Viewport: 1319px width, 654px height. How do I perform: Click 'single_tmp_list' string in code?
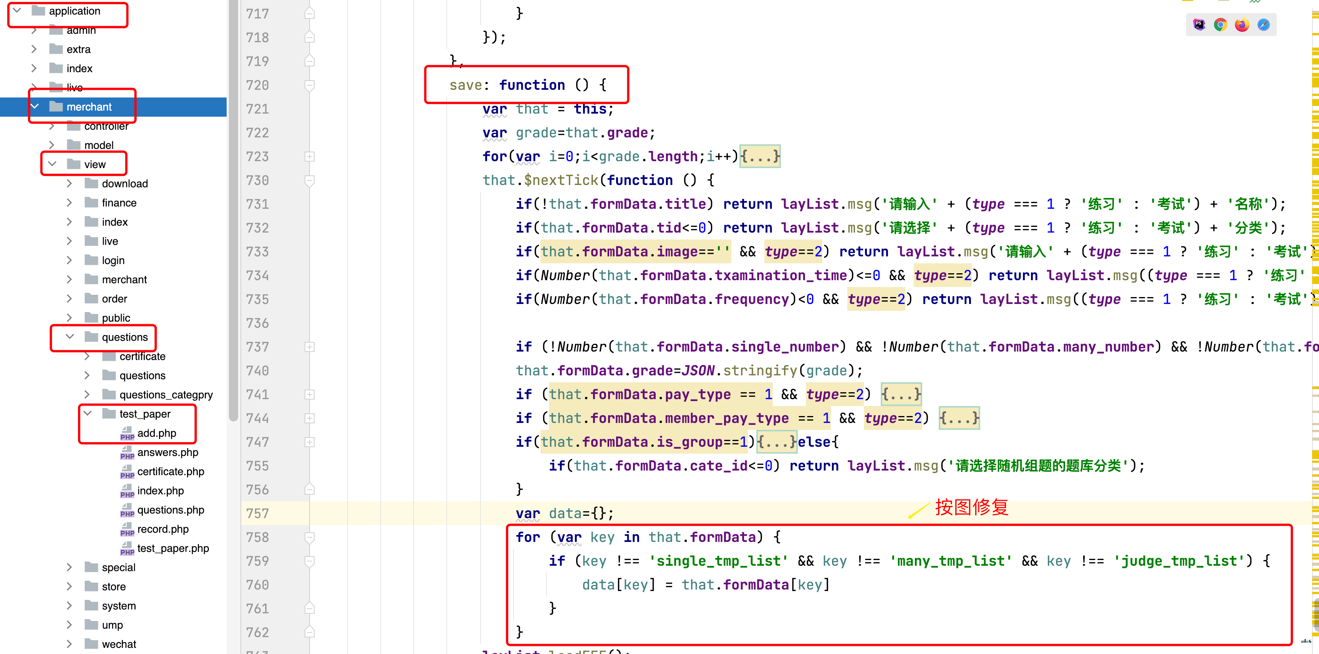pos(718,561)
